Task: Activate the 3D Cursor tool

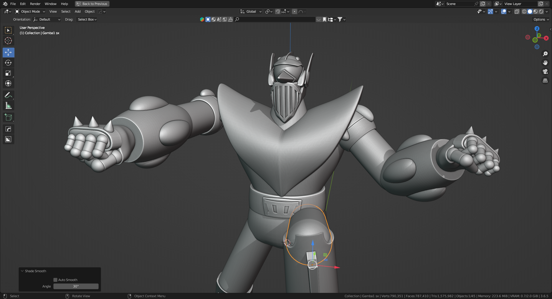Action: [8, 41]
